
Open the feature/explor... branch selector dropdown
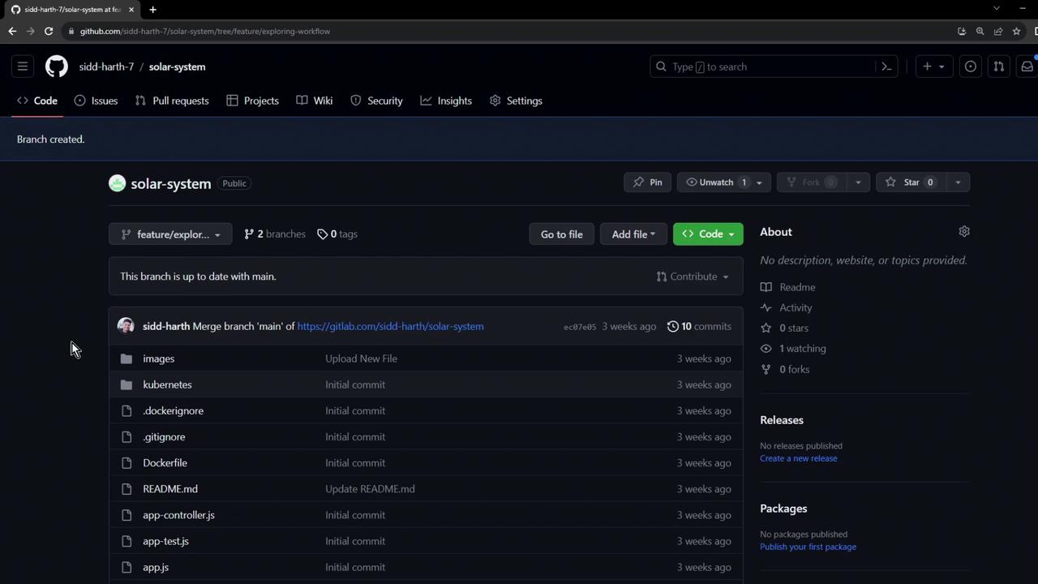[170, 234]
